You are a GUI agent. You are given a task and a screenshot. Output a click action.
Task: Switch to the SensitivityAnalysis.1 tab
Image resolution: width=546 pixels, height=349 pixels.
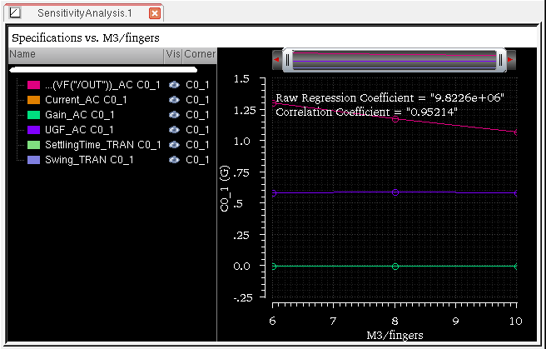85,13
